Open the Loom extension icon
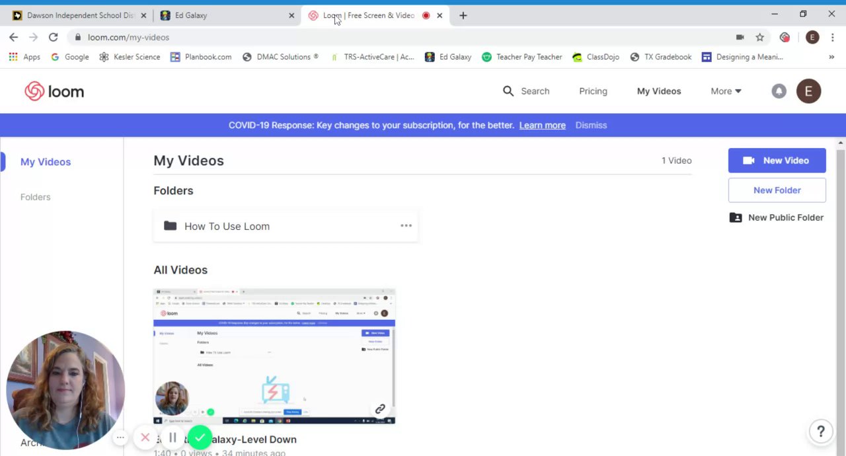This screenshot has width=846, height=456. pos(785,37)
